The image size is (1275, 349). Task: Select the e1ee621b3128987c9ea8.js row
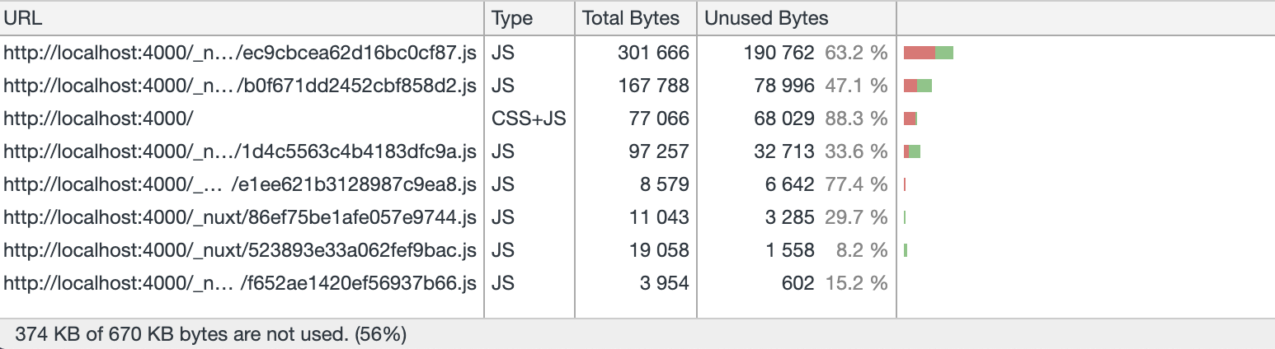pyautogui.click(x=240, y=184)
